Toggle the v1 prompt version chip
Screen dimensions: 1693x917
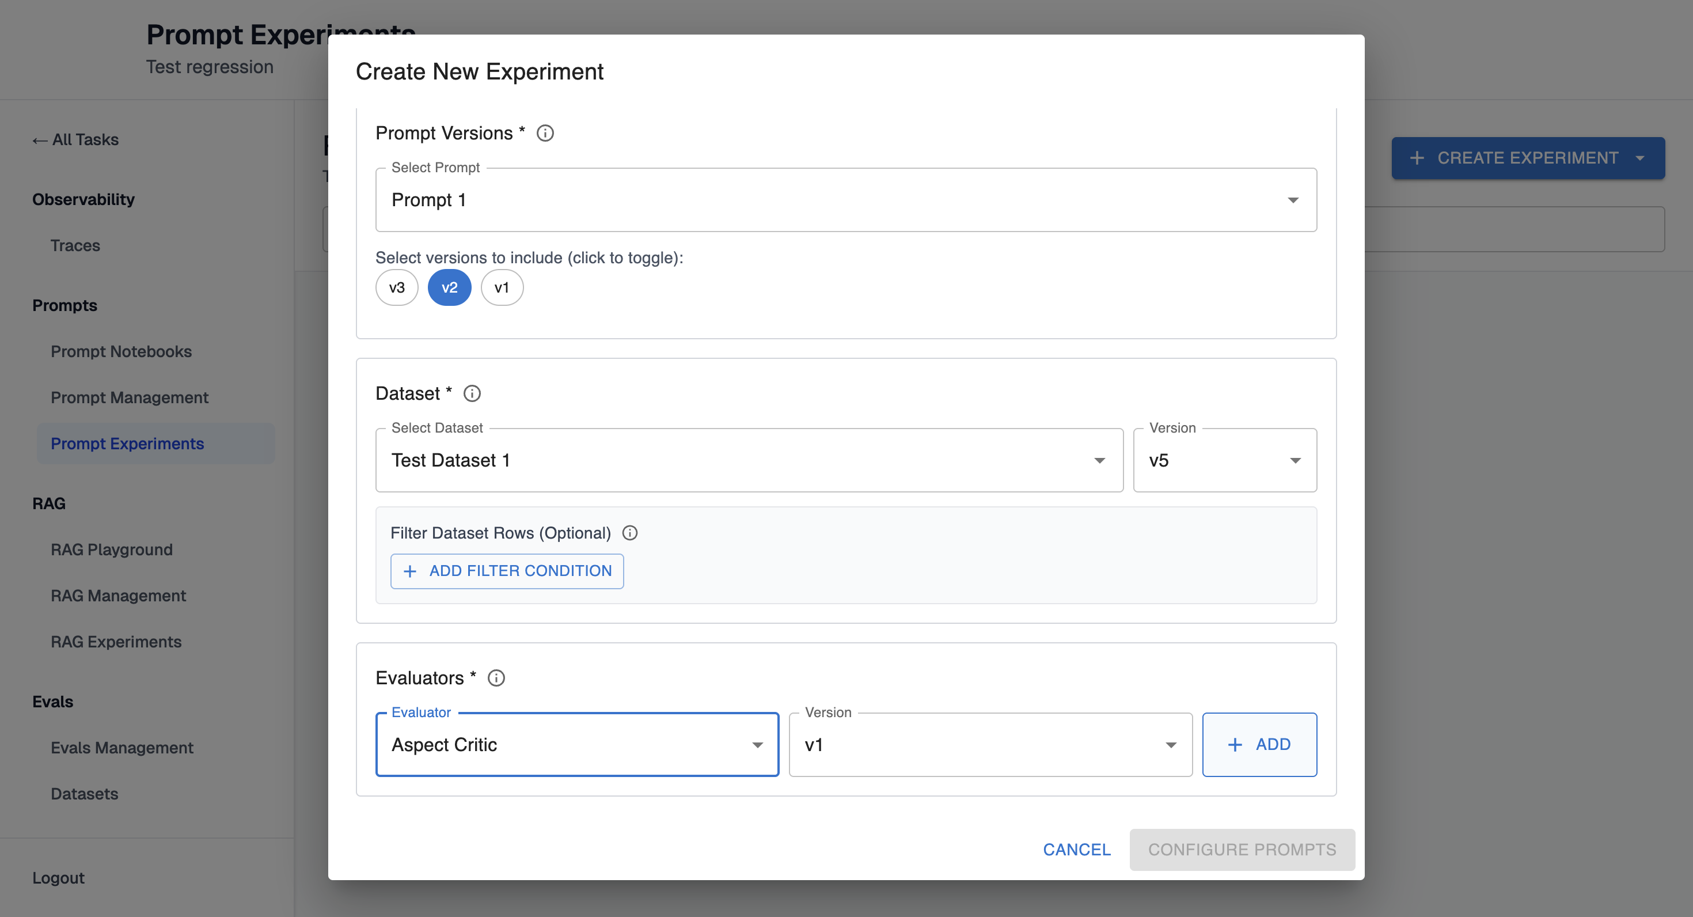click(502, 288)
